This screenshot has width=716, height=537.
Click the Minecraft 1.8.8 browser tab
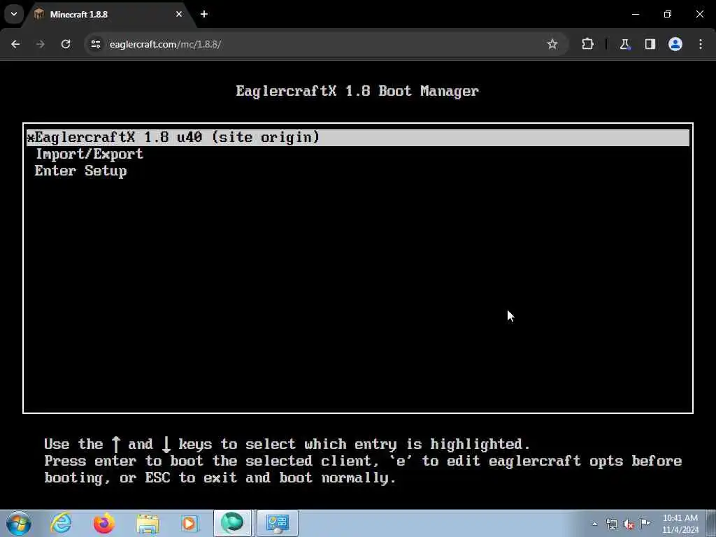(108, 14)
